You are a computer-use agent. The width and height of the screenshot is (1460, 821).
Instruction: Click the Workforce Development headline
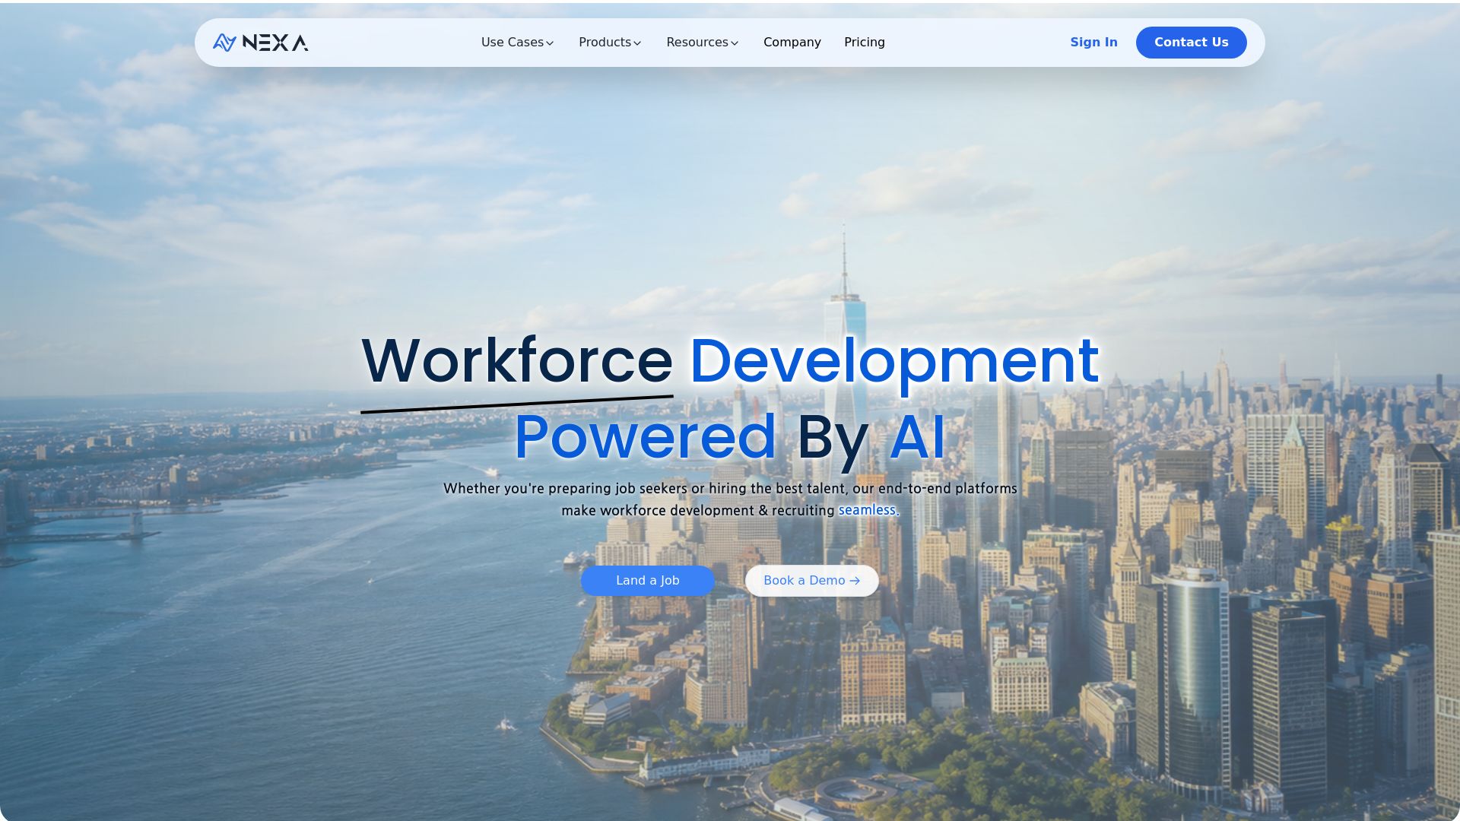[730, 360]
